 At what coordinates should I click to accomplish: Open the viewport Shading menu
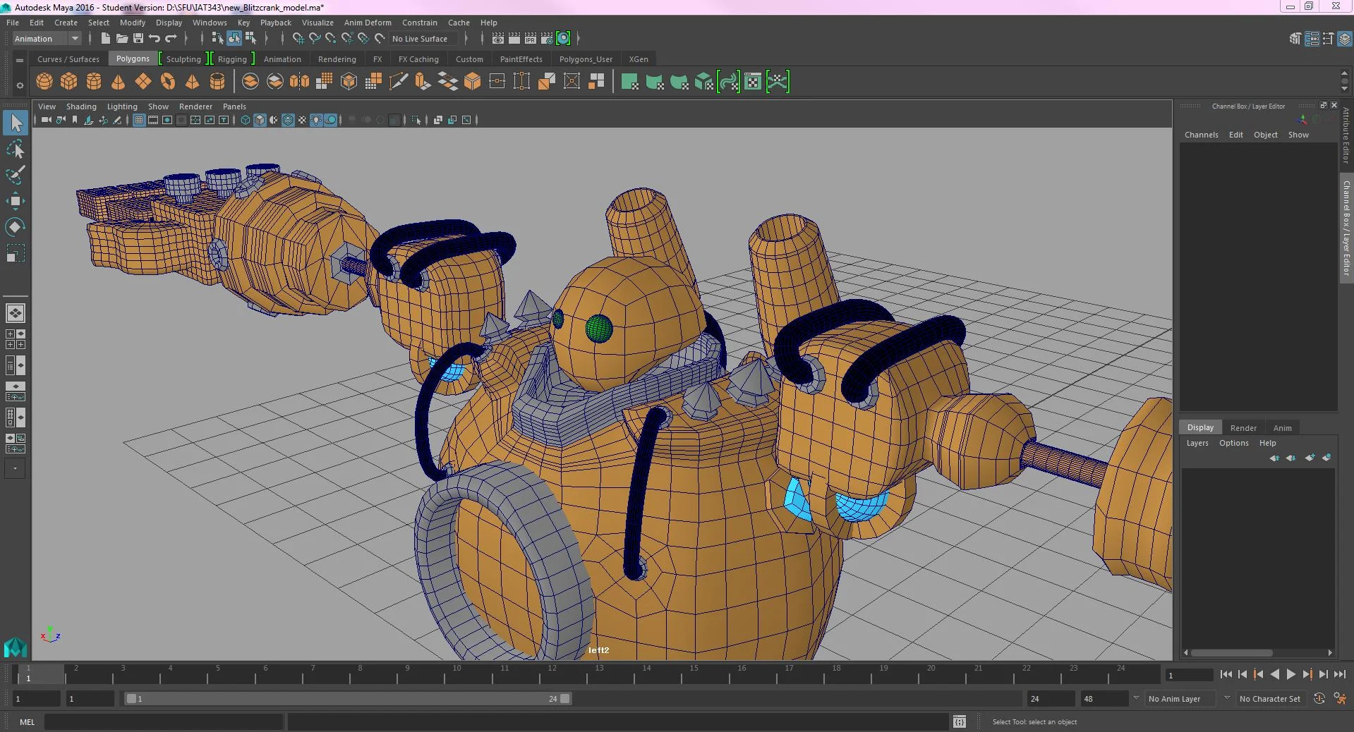click(x=81, y=106)
